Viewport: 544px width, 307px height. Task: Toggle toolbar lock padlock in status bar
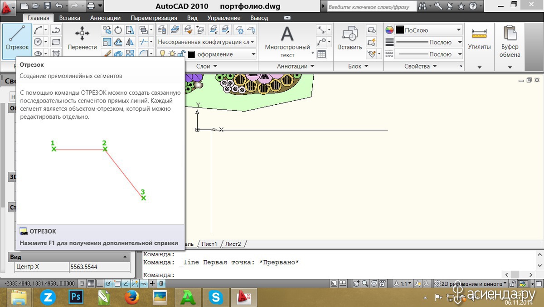coord(513,283)
